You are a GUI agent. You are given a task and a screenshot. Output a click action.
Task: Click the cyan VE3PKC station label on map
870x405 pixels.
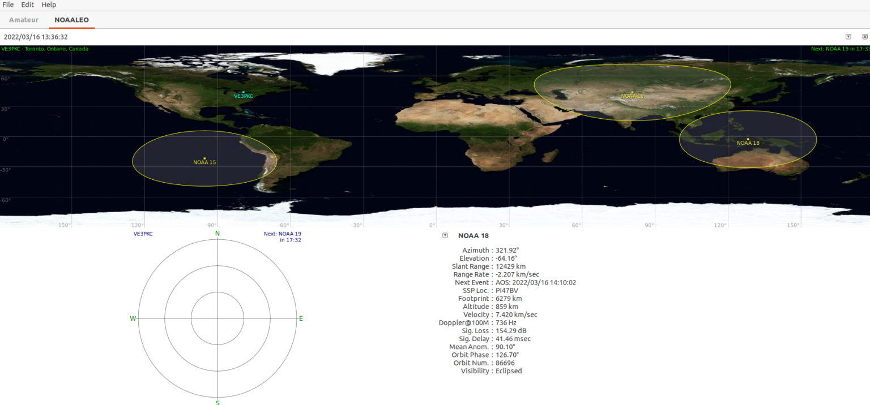244,96
